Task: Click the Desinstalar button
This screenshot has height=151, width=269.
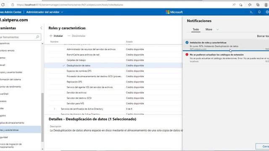Action: coord(76,36)
